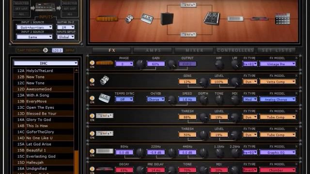Toggle Graphic EQ effect ON button
310x174 pixels.
coord(92,151)
